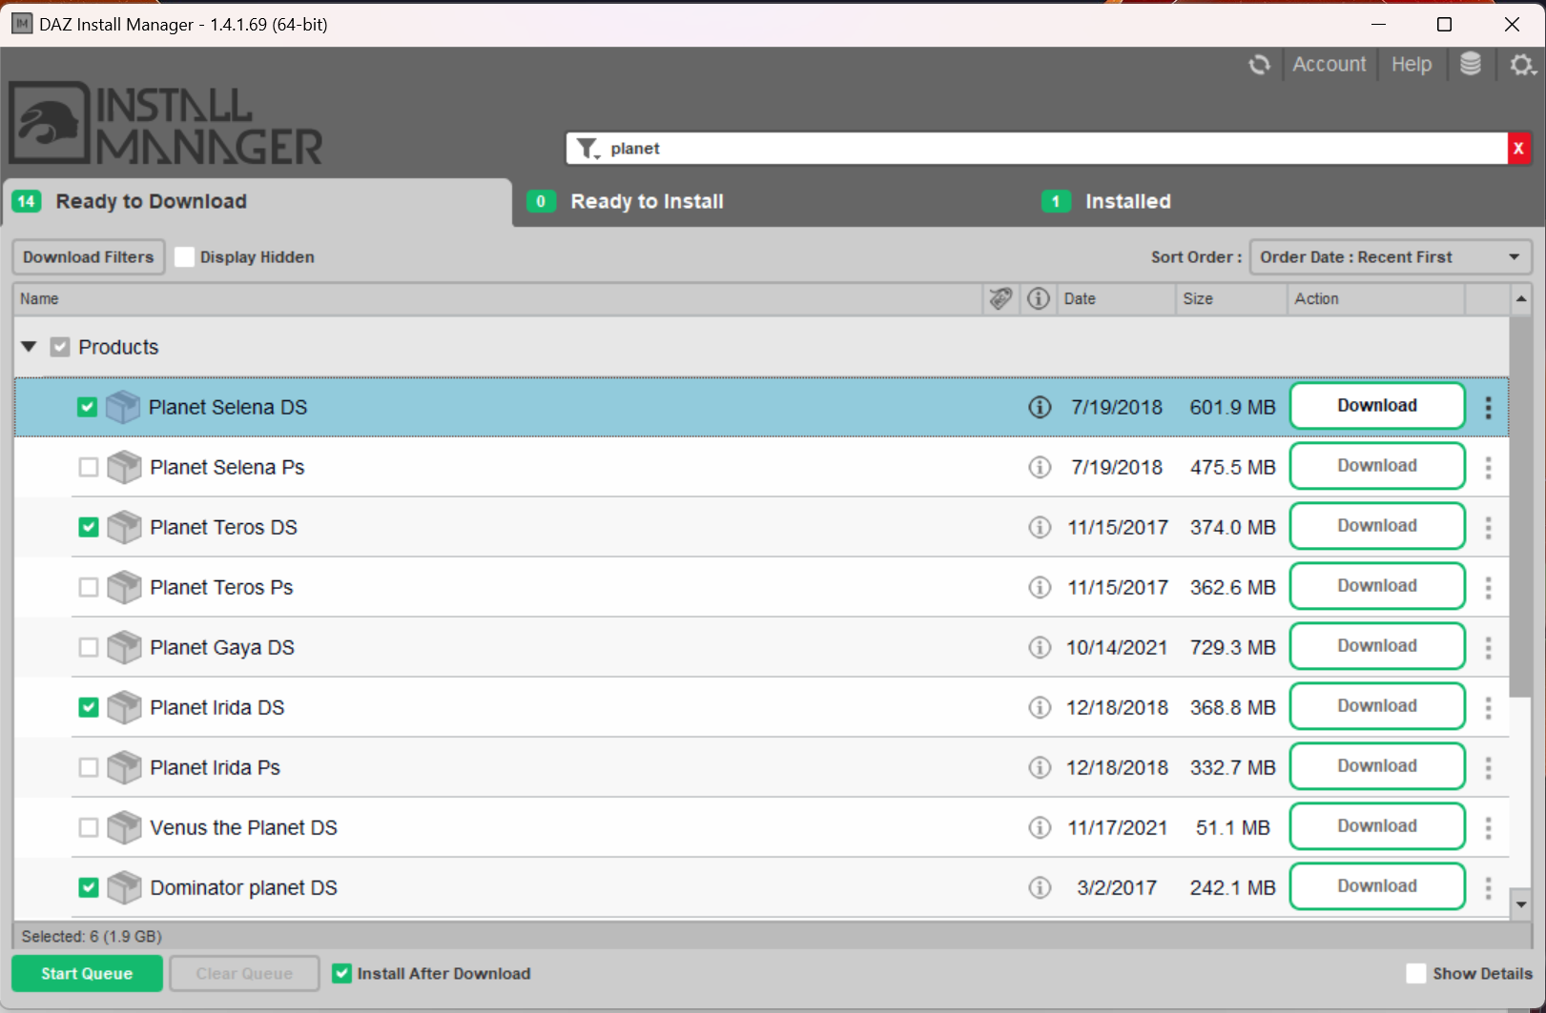Screen dimensions: 1546x1013
Task: Toggle Install After Download checkbox
Action: [x=341, y=973]
